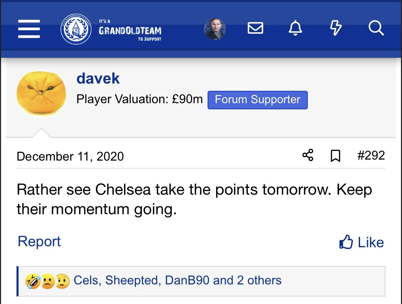Click the Forum Supporter badge
Screen dimensions: 402x304
coord(257,100)
